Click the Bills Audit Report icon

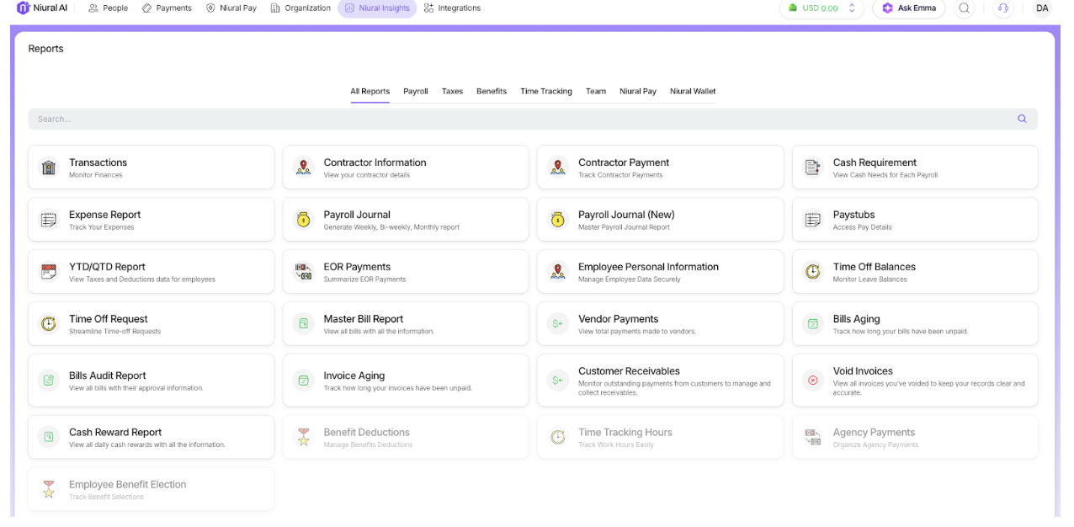coord(49,381)
